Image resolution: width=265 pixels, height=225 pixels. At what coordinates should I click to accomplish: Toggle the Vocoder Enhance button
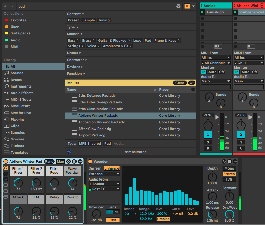point(112,168)
